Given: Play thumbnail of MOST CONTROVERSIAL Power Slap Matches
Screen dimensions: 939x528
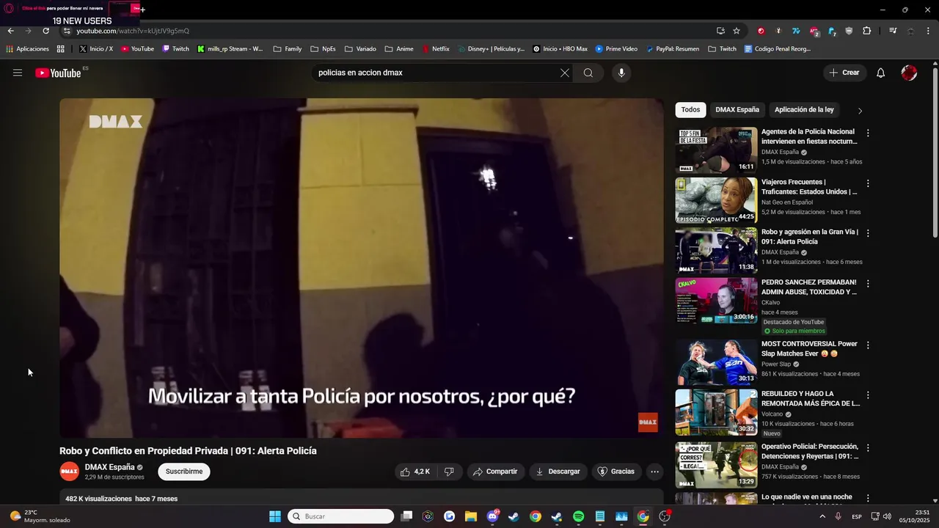Looking at the screenshot, I should 716,362.
